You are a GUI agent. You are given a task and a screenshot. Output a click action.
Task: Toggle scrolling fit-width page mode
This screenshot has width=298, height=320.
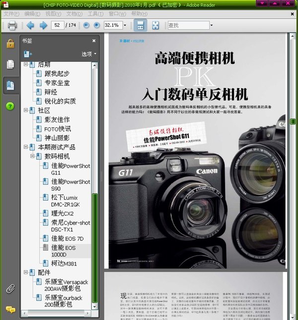click(141, 25)
